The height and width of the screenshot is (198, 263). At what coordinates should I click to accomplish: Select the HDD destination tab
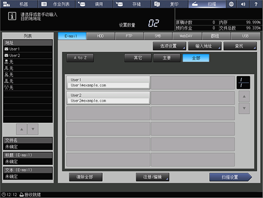[100, 36]
